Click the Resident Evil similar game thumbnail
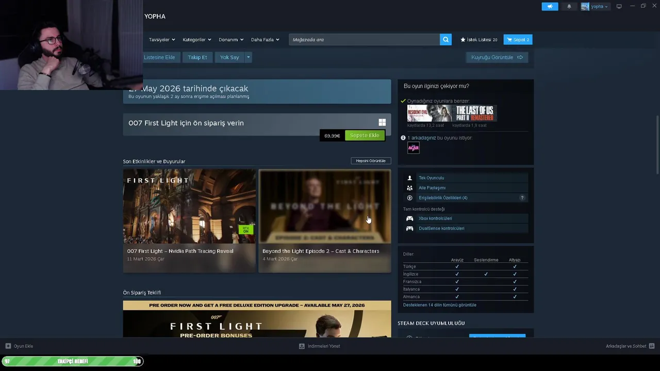Viewport: 660px width, 371px height. 429,113
